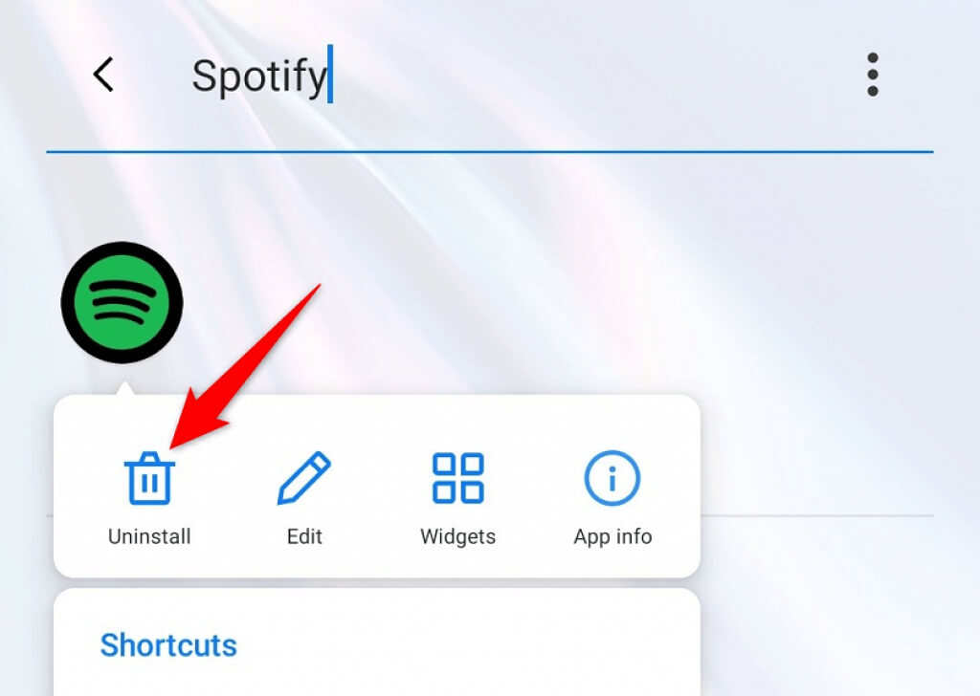This screenshot has height=696, width=980.
Task: Place the cursor at the end of the Spotify text
Action: pos(330,74)
